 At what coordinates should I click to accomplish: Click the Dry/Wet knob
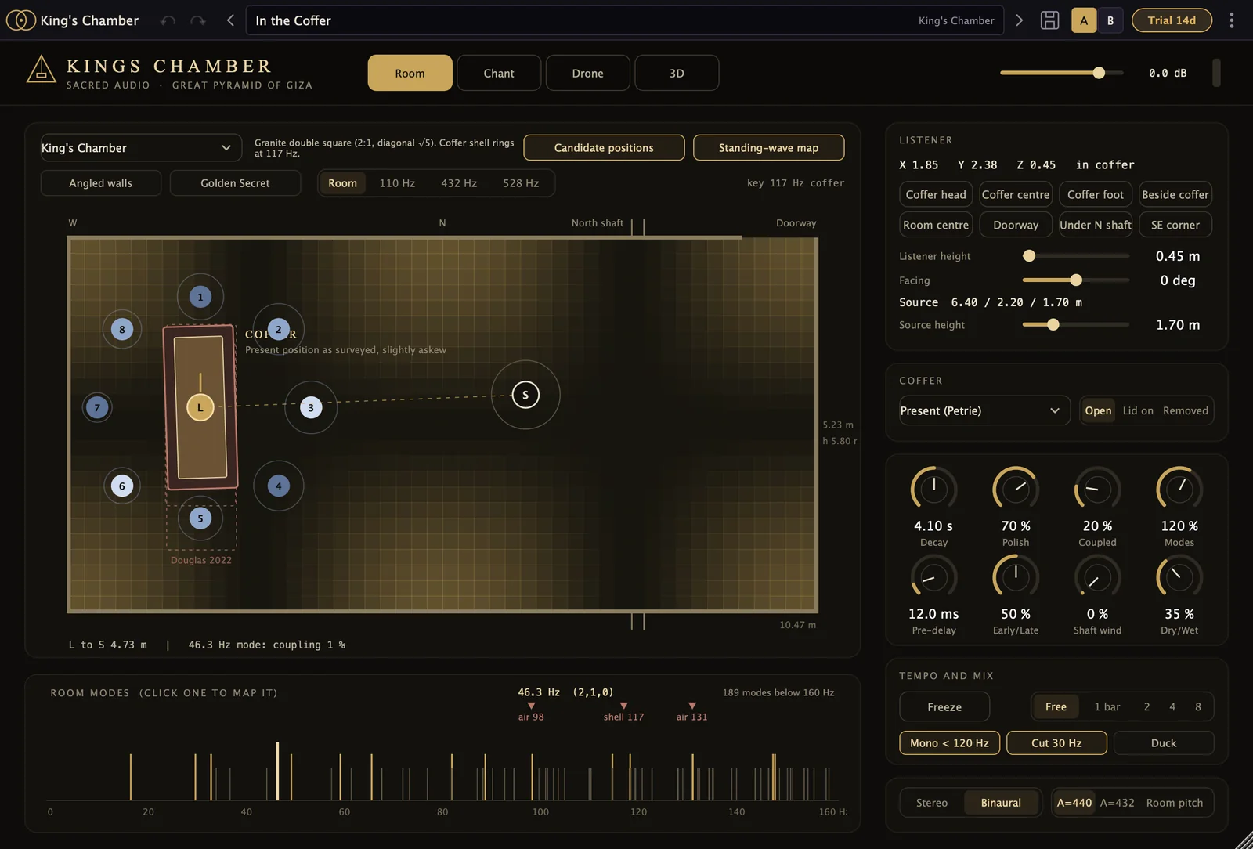tap(1179, 577)
